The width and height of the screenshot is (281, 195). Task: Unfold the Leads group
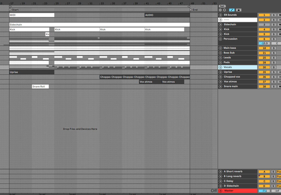221,58
